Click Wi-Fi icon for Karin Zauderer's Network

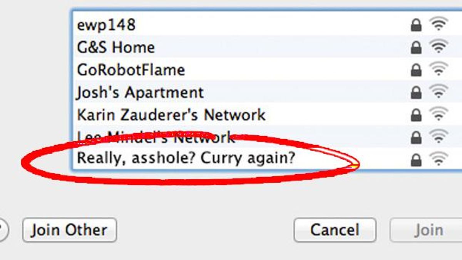pos(439,114)
